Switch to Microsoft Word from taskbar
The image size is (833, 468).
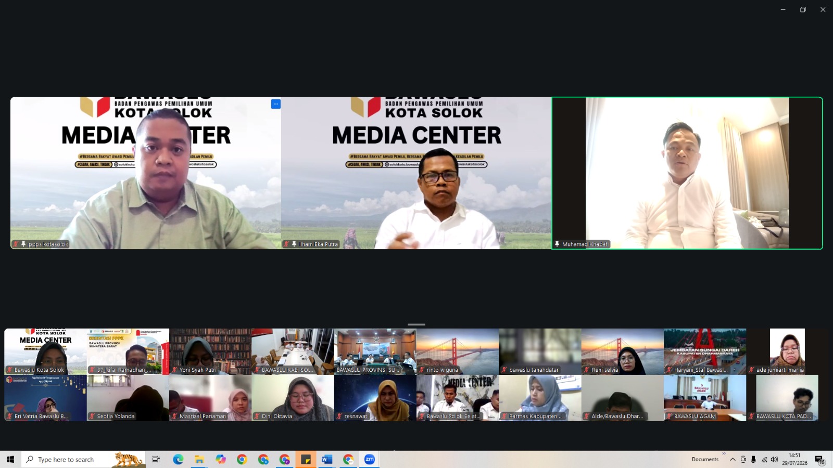tap(327, 459)
